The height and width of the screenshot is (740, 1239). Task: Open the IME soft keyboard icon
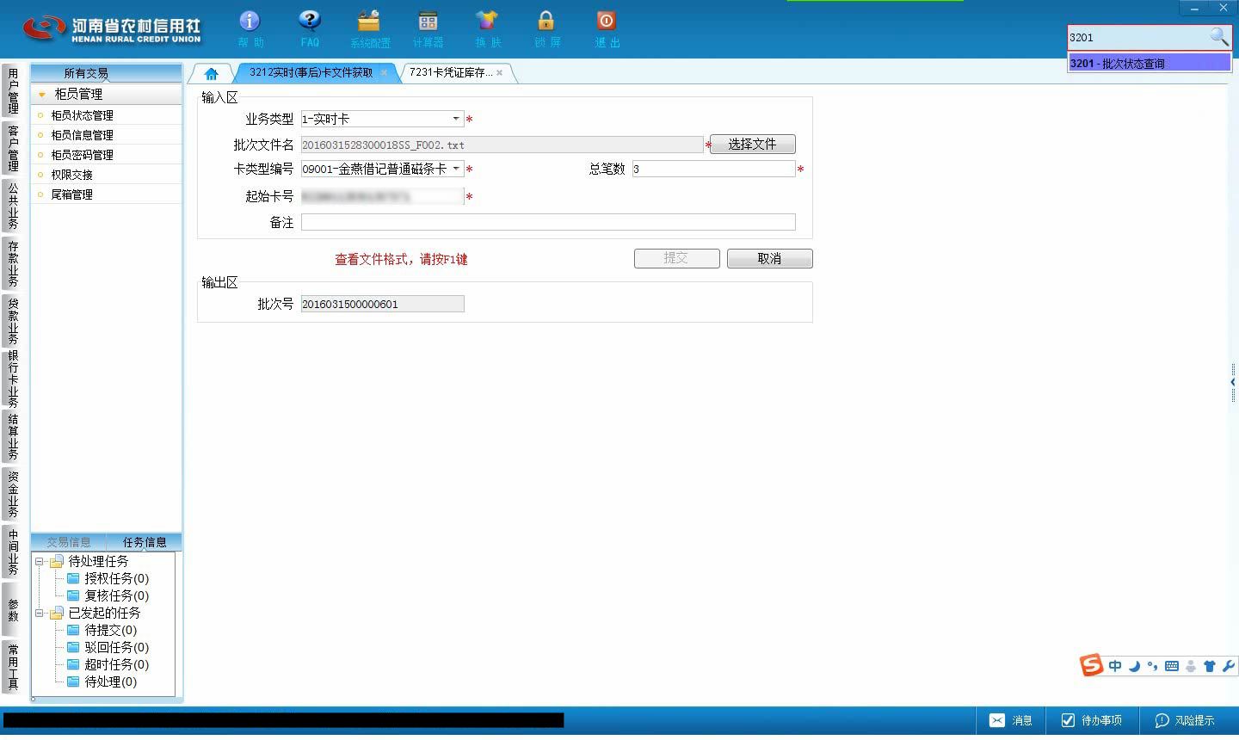[1171, 666]
